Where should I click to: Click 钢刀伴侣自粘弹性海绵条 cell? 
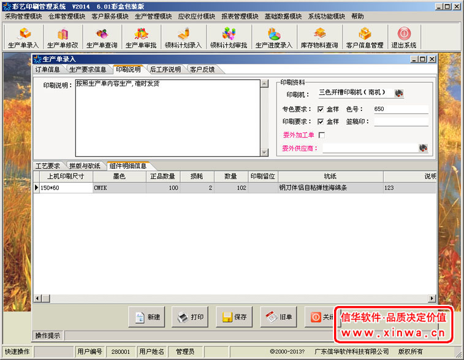point(330,188)
